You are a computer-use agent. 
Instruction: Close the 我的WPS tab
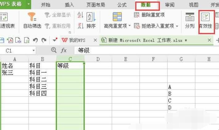95,40
